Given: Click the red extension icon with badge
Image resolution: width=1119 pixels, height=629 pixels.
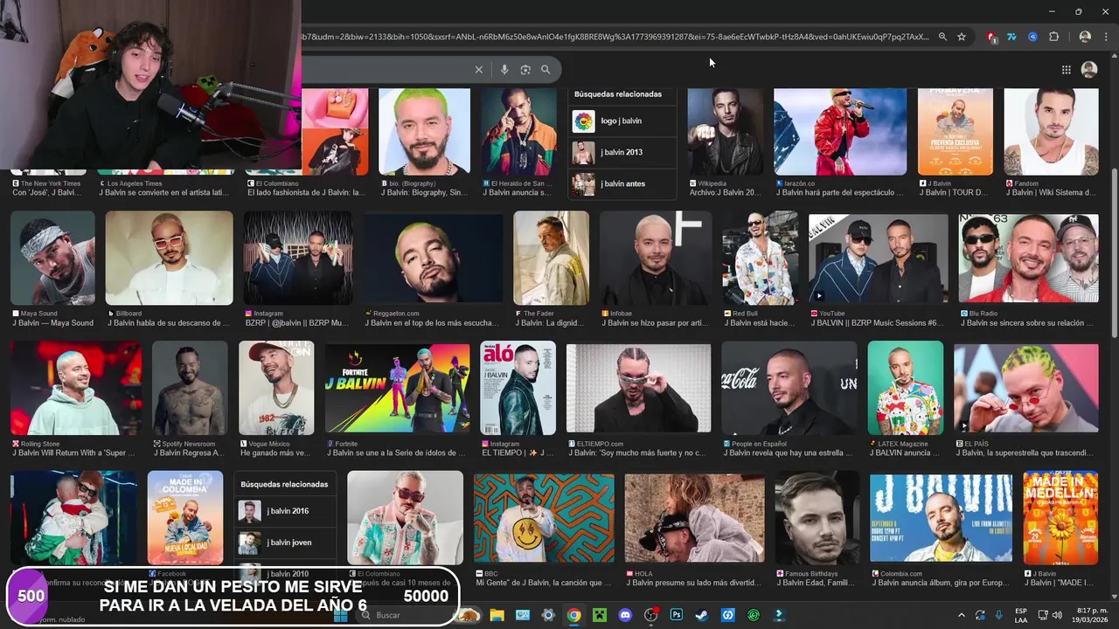Looking at the screenshot, I should (991, 37).
